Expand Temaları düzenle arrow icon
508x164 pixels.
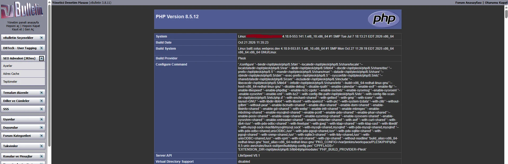tap(42, 93)
